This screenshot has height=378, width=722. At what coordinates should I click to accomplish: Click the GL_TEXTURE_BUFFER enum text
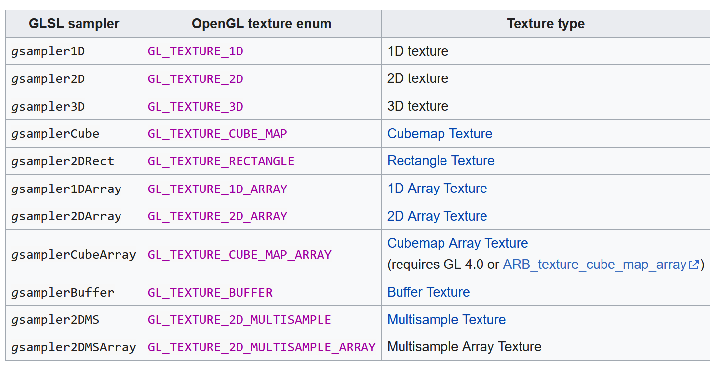[210, 293]
